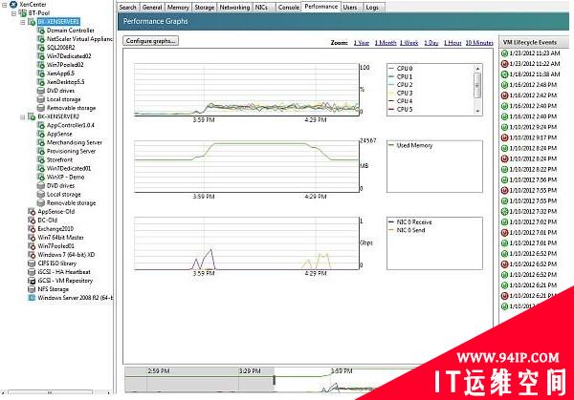Viewport: 574px width, 400px height.
Task: Click Removable storage icon under BK-XENSERVER1
Action: (41, 108)
